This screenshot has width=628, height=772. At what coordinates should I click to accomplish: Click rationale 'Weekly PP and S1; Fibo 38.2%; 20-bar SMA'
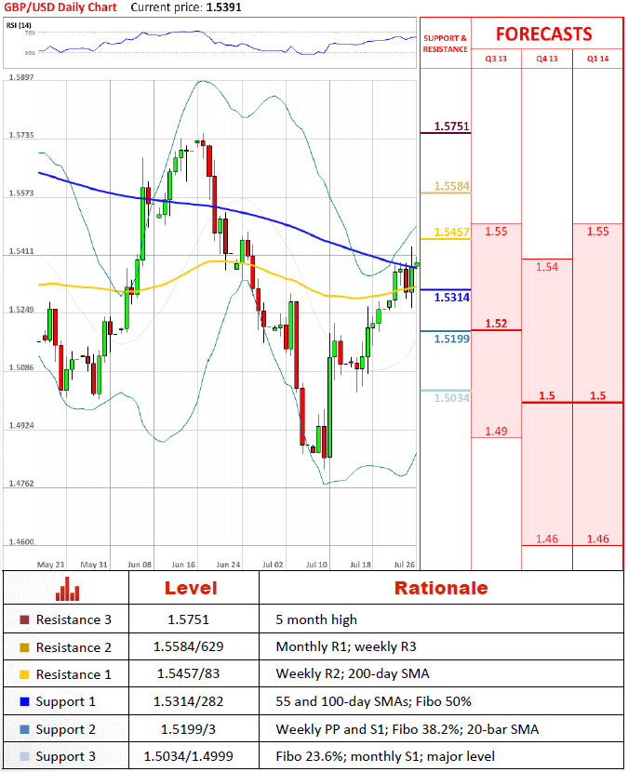click(407, 729)
